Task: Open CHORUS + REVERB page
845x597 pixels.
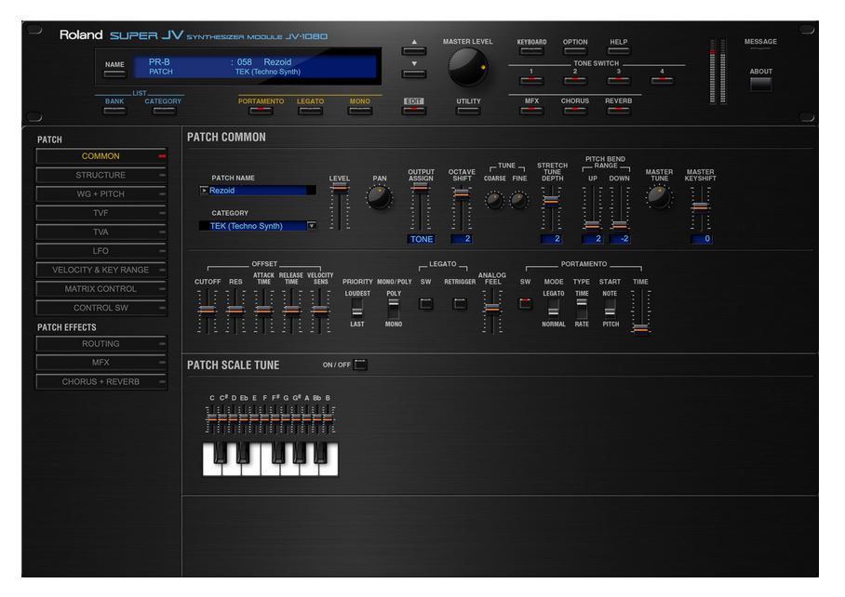Action: [101, 381]
